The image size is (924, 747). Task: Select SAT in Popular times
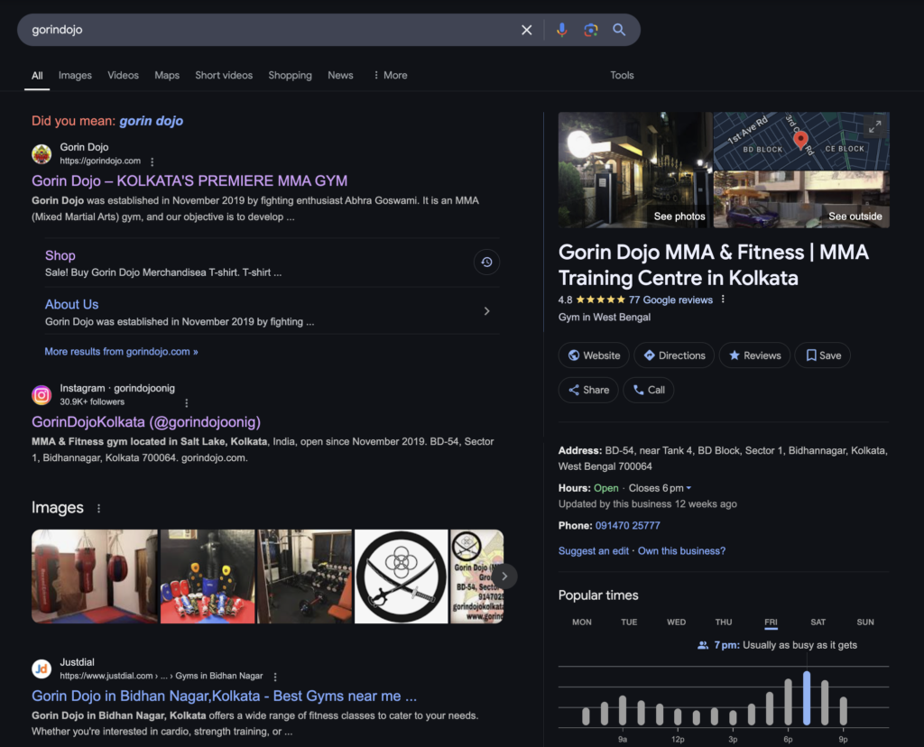tap(818, 622)
